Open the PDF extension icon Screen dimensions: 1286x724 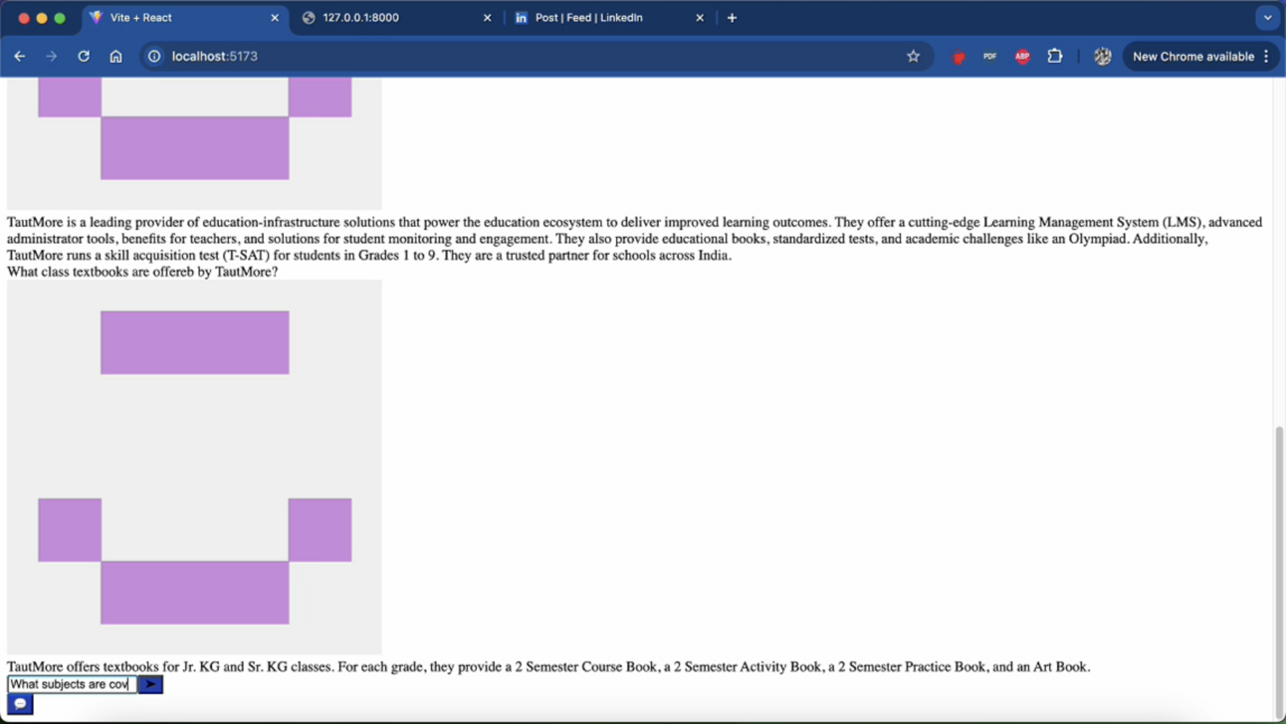pyautogui.click(x=988, y=57)
